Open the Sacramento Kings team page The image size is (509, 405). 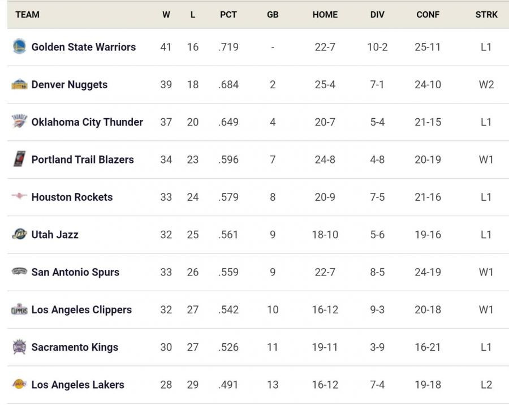point(75,347)
